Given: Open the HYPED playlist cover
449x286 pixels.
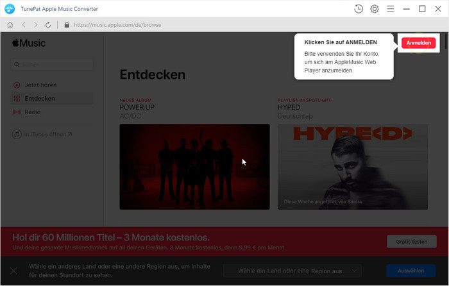Looking at the screenshot, I should 353,167.
